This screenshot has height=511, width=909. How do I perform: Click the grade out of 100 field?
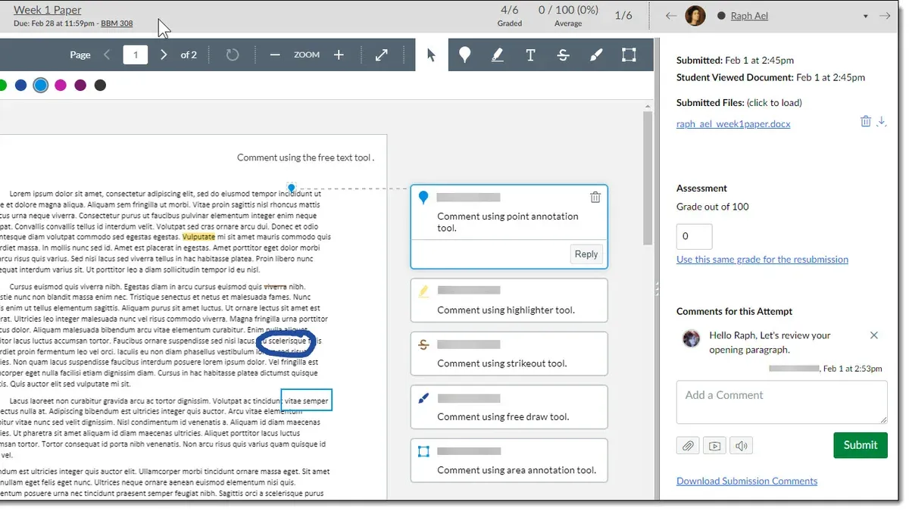695,236
